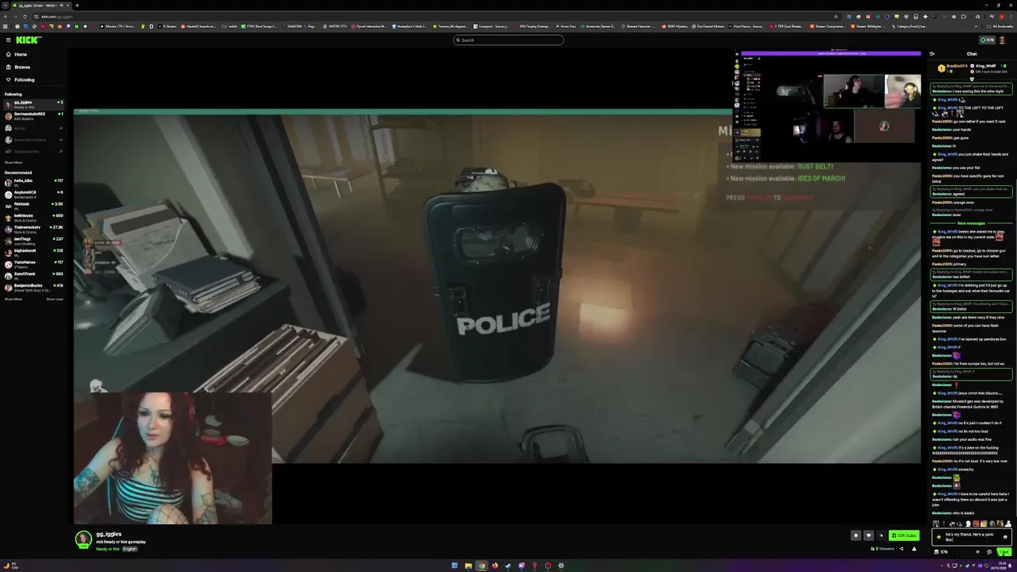Viewport: 1017px width, 572px height.
Task: Click the Chat header title
Action: [x=972, y=54]
